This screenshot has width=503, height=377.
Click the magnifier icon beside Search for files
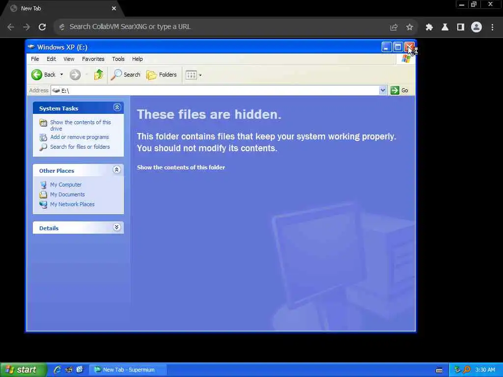coord(43,147)
